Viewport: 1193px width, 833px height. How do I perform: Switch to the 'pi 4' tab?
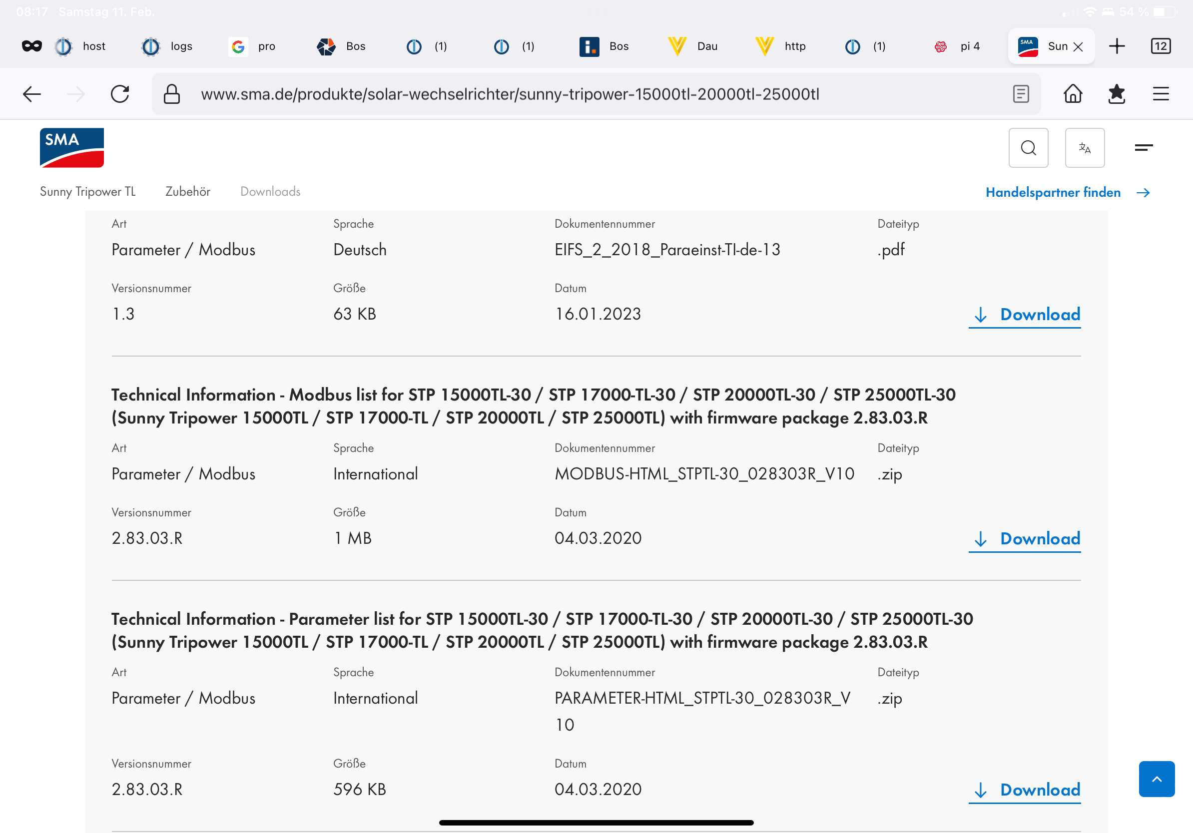tap(959, 46)
